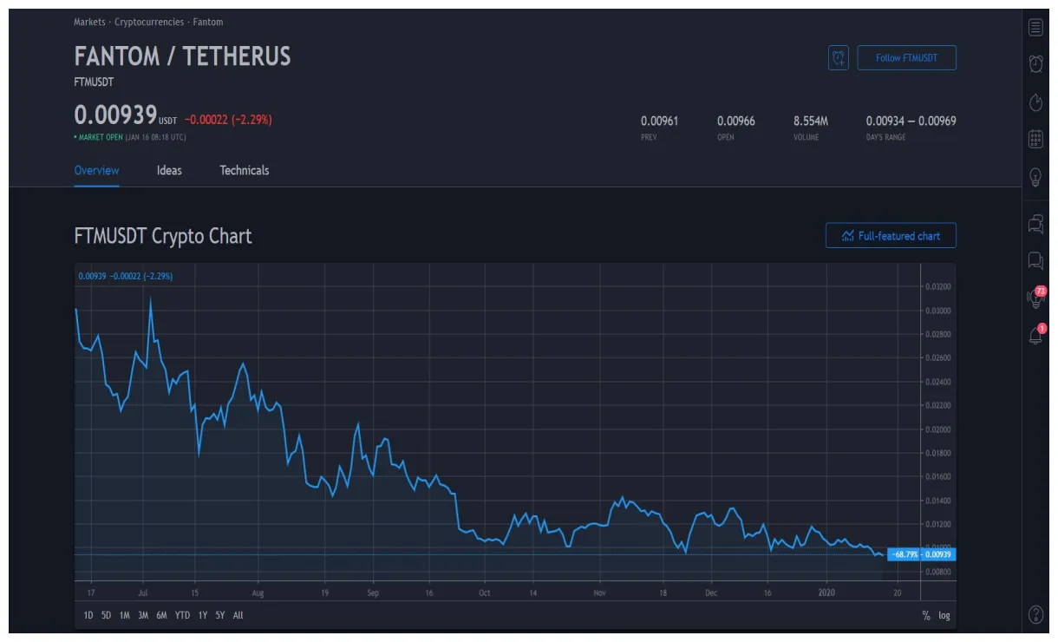The image size is (1058, 642).
Task: Open the Hotlists sidebar icon
Action: click(1035, 102)
